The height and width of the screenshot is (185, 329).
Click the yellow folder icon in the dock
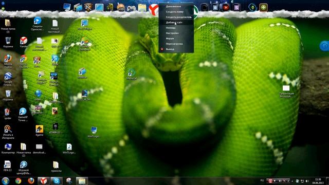click(142, 8)
